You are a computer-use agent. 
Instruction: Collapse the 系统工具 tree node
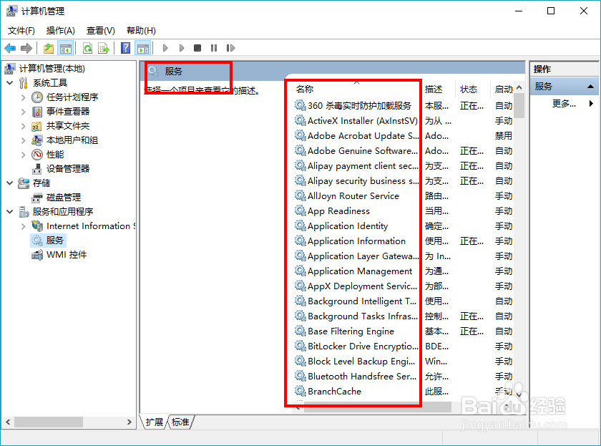point(10,83)
